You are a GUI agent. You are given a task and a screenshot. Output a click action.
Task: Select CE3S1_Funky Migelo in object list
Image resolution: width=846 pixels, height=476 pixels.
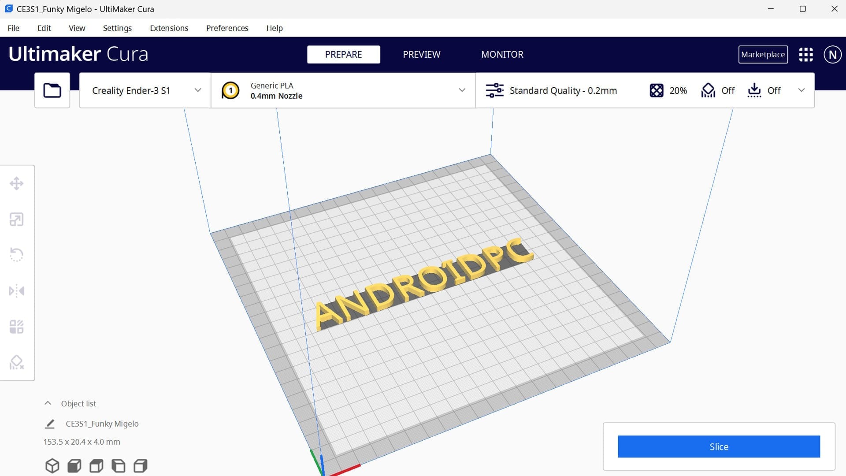pyautogui.click(x=102, y=424)
